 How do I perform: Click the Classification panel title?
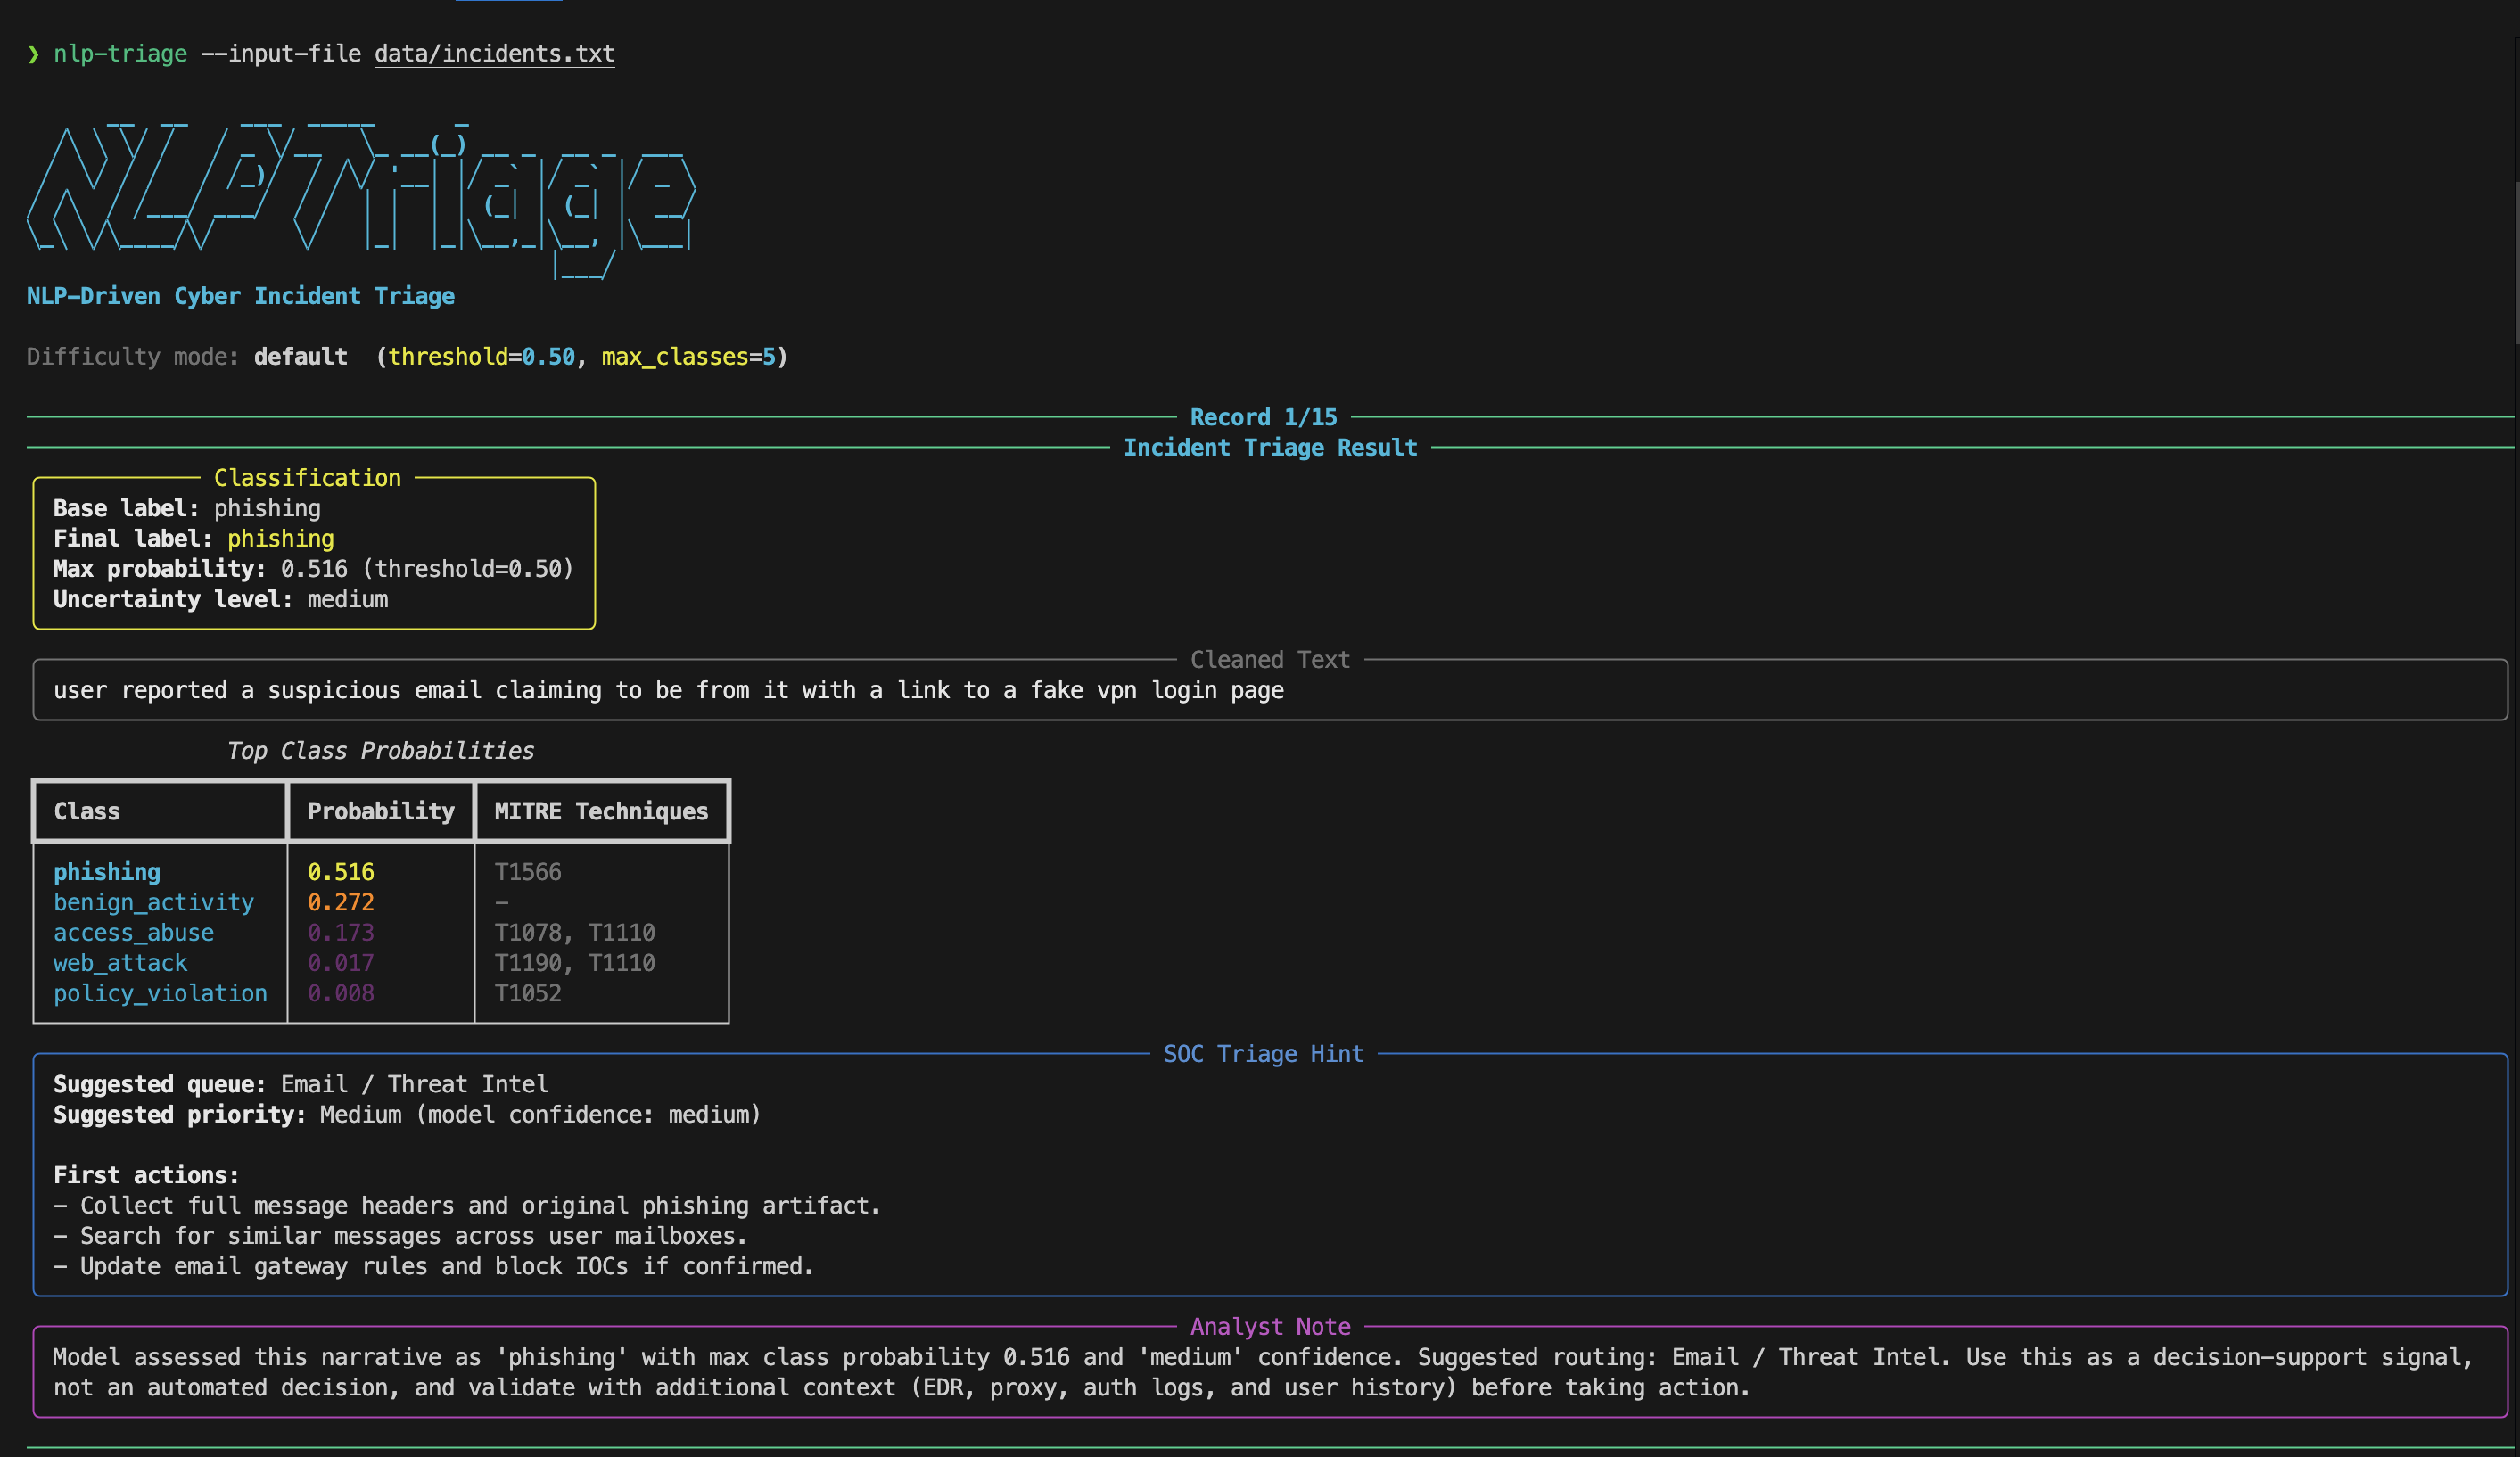point(307,478)
